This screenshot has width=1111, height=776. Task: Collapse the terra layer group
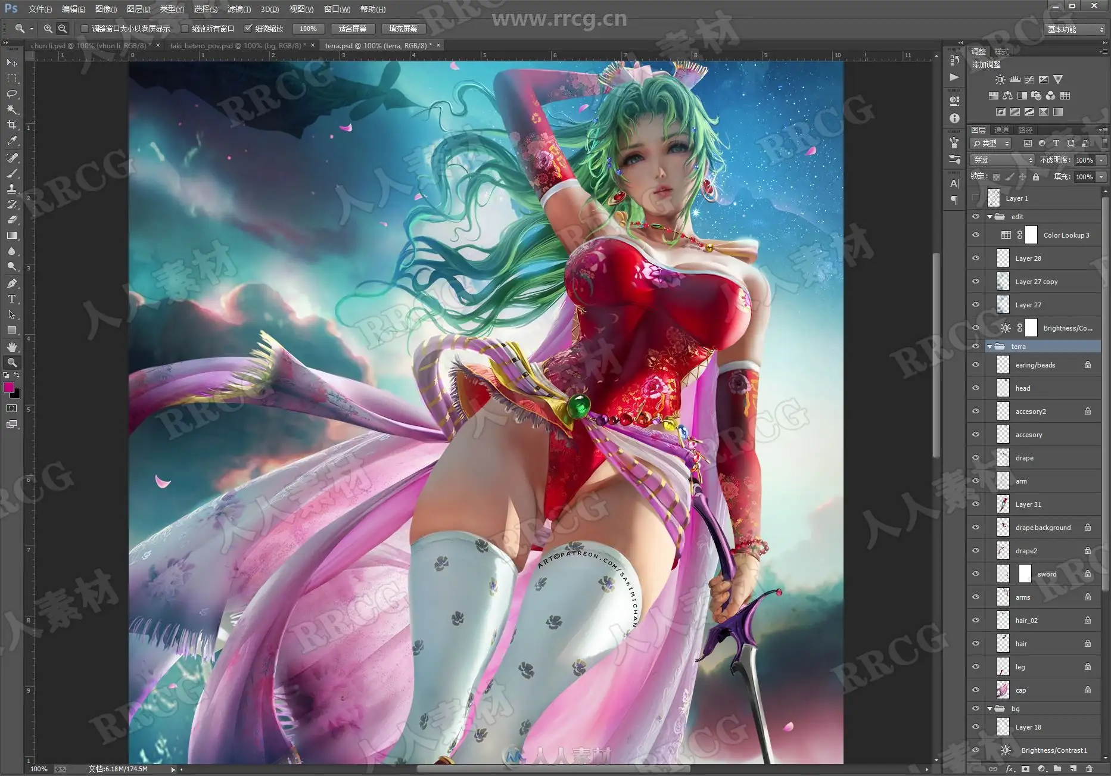pyautogui.click(x=990, y=347)
